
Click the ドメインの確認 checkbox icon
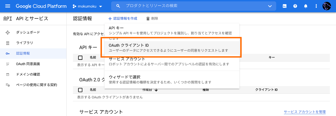(8, 74)
